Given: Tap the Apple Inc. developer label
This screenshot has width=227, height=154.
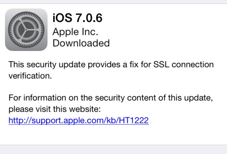Looking at the screenshot, I should [x=75, y=32].
